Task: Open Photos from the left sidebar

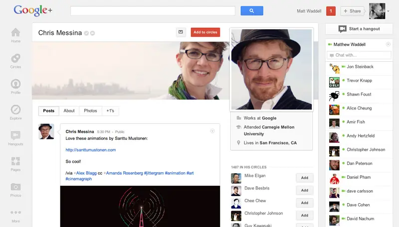Action: pos(15,190)
